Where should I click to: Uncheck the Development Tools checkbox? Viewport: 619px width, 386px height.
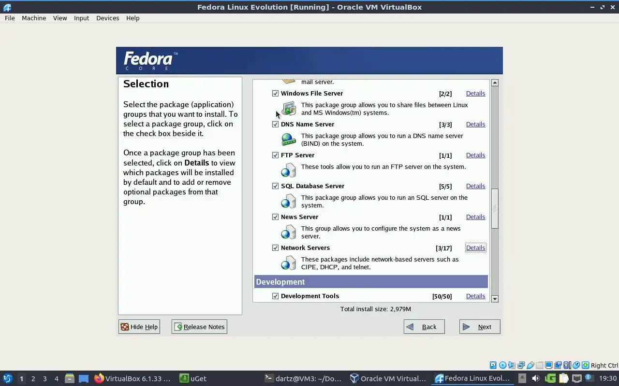pos(275,296)
